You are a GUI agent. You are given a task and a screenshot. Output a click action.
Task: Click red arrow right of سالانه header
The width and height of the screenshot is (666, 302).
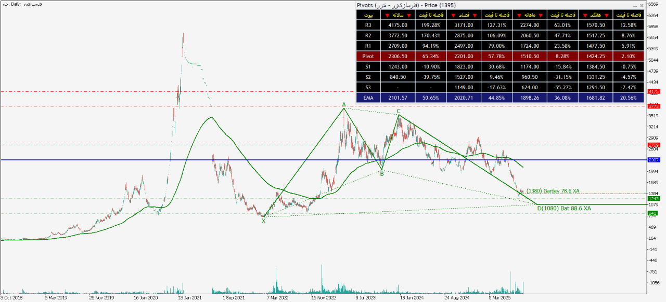click(409, 15)
